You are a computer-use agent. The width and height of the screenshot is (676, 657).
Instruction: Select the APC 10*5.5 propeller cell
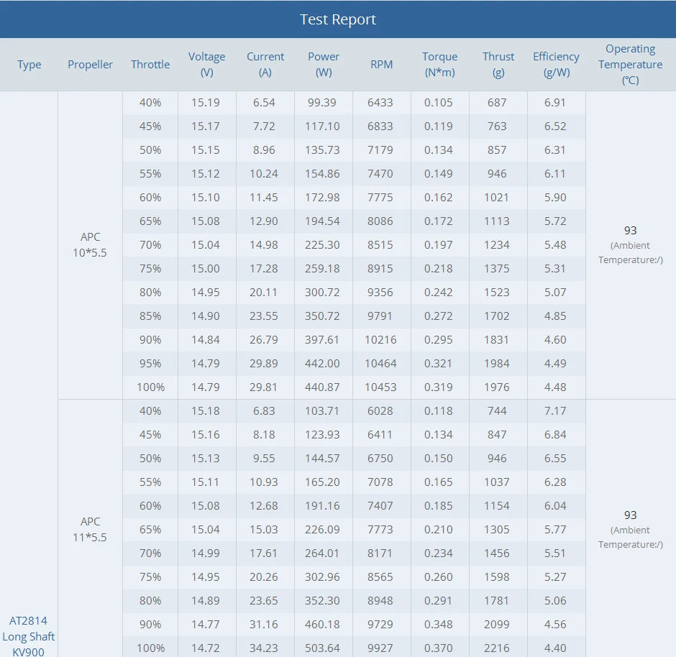(90, 244)
